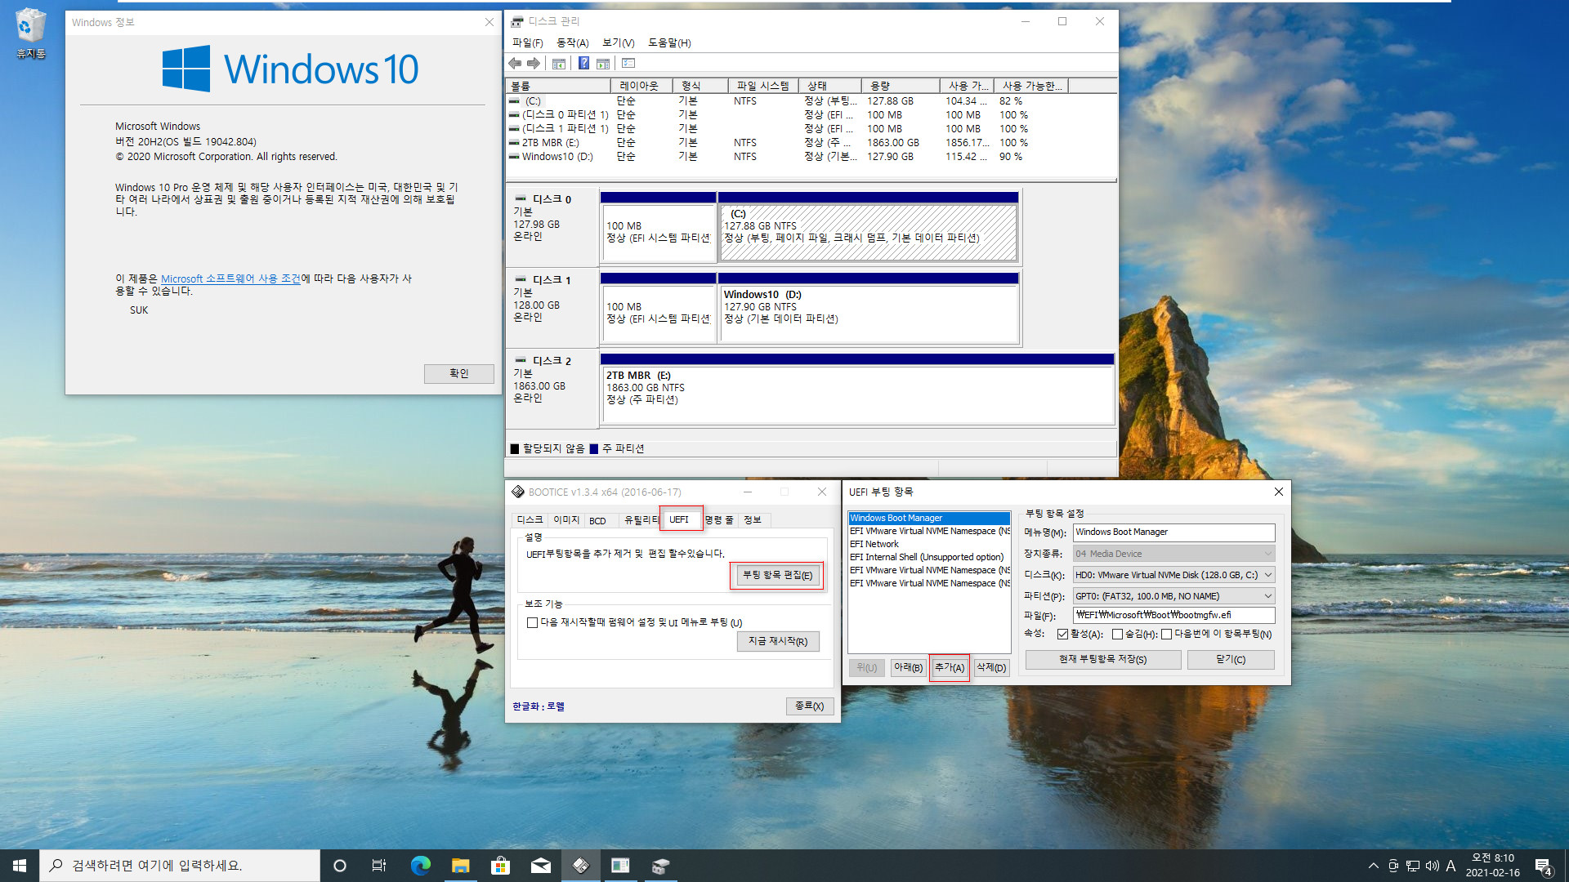Viewport: 1569px width, 882px height.
Task: Open the 파티션(P) partition dropdown
Action: pos(1173,596)
